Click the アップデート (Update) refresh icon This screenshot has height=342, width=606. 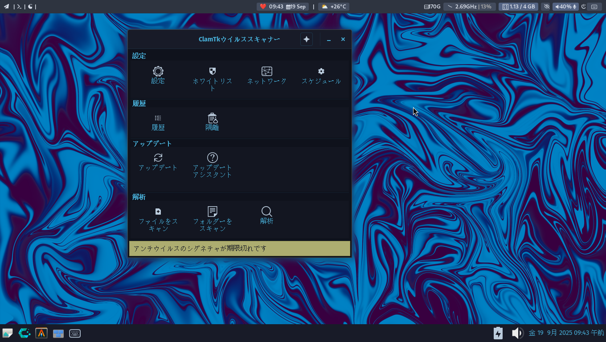pyautogui.click(x=158, y=158)
